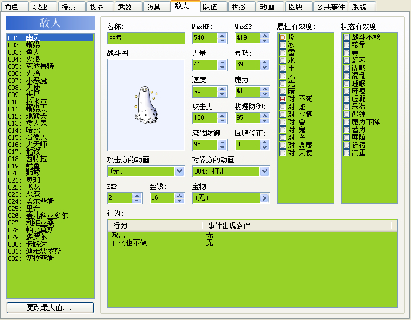Select enemy 013: 矮人鬼
This screenshot has width=411, height=320.
[50, 123]
